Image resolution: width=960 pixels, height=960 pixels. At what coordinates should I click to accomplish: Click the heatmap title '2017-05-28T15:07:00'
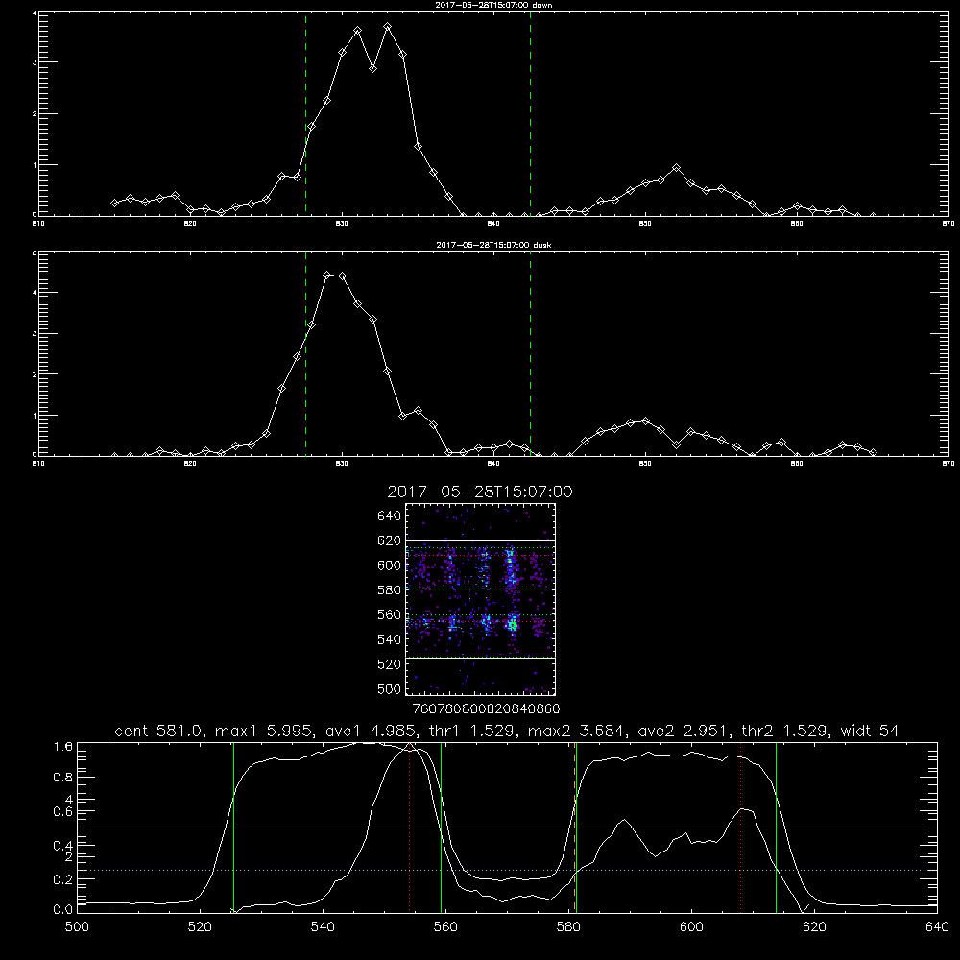[480, 492]
